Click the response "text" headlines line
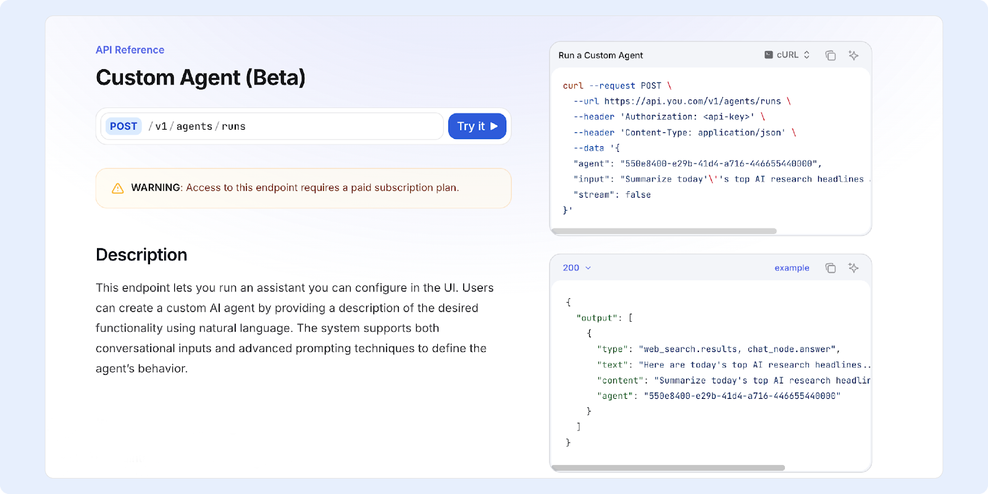This screenshot has height=494, width=988. coord(734,365)
